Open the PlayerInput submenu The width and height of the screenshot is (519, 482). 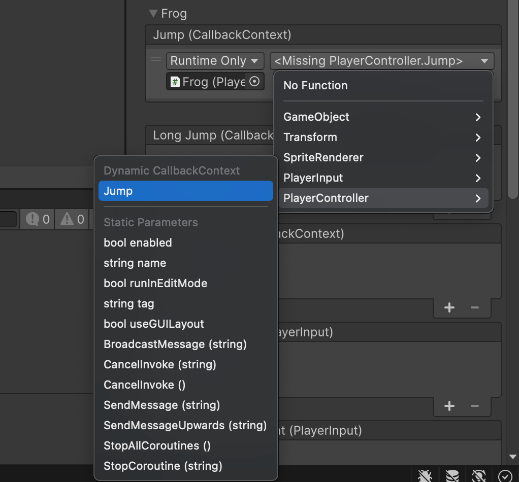383,178
